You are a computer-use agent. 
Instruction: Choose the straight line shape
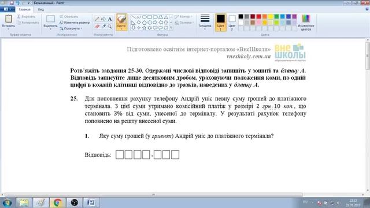tap(134, 17)
